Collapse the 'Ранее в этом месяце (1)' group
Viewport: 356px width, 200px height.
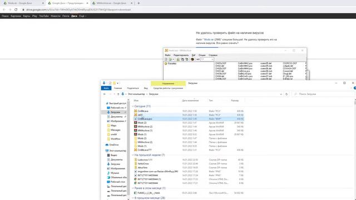[133, 188]
